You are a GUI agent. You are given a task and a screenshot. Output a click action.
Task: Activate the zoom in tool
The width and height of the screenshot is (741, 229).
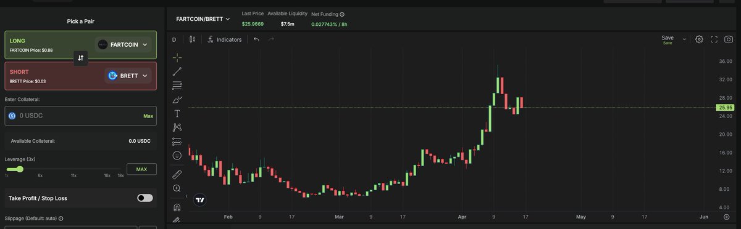(x=177, y=188)
